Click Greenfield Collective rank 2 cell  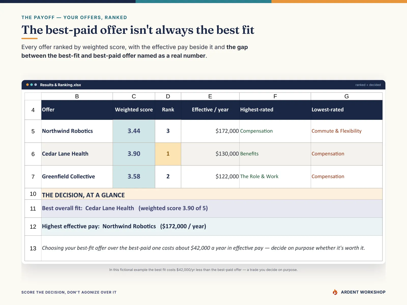(x=168, y=177)
